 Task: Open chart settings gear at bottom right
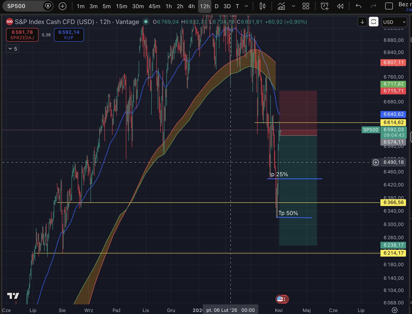395,310
